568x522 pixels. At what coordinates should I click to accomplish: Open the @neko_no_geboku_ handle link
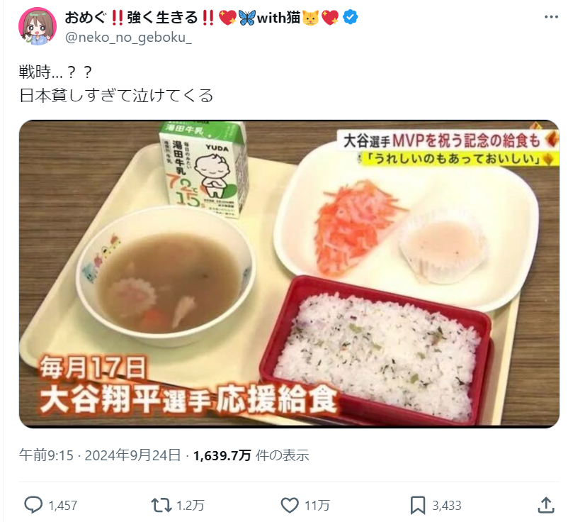(x=128, y=38)
